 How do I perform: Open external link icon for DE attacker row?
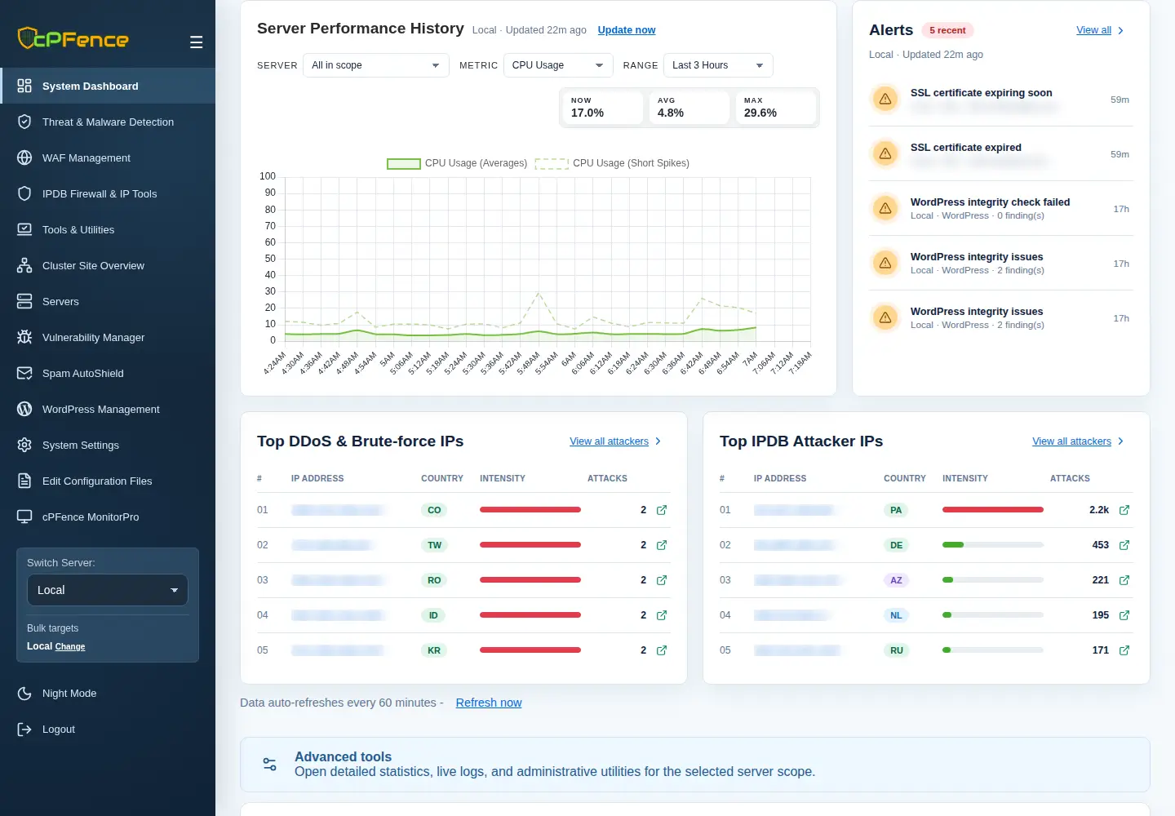pos(1124,545)
